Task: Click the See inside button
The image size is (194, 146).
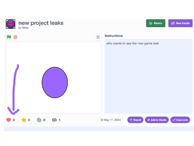Action: (180, 23)
